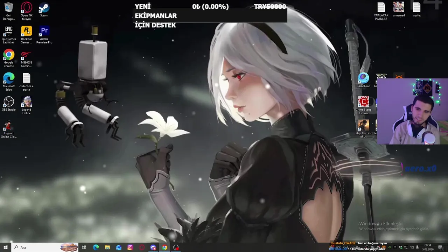Open the Epic Games tray icon
This screenshot has width=448, height=252.
395,247
